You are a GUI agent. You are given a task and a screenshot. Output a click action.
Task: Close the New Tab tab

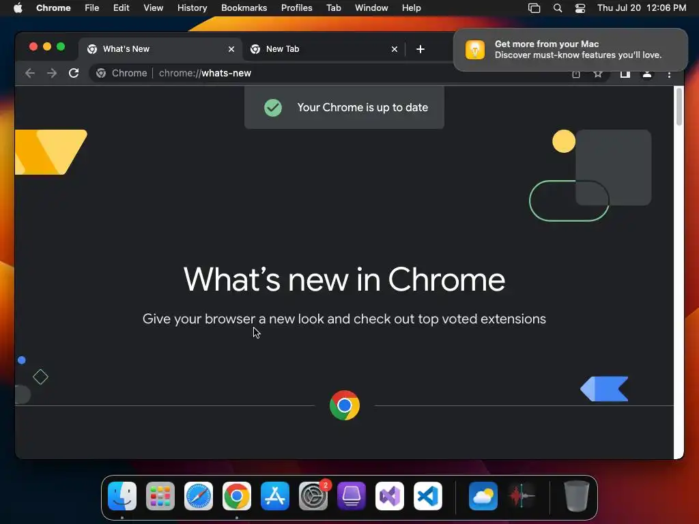395,49
